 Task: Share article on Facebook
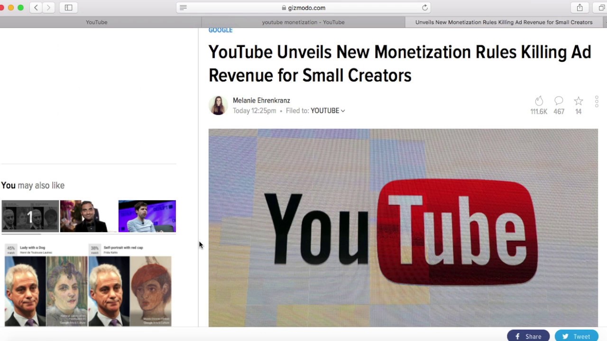[x=528, y=336]
